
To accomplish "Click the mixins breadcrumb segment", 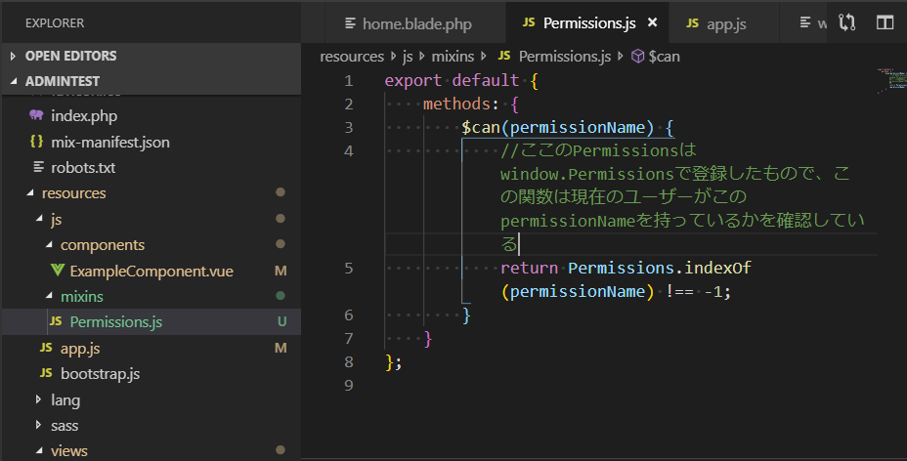I will click(x=453, y=57).
